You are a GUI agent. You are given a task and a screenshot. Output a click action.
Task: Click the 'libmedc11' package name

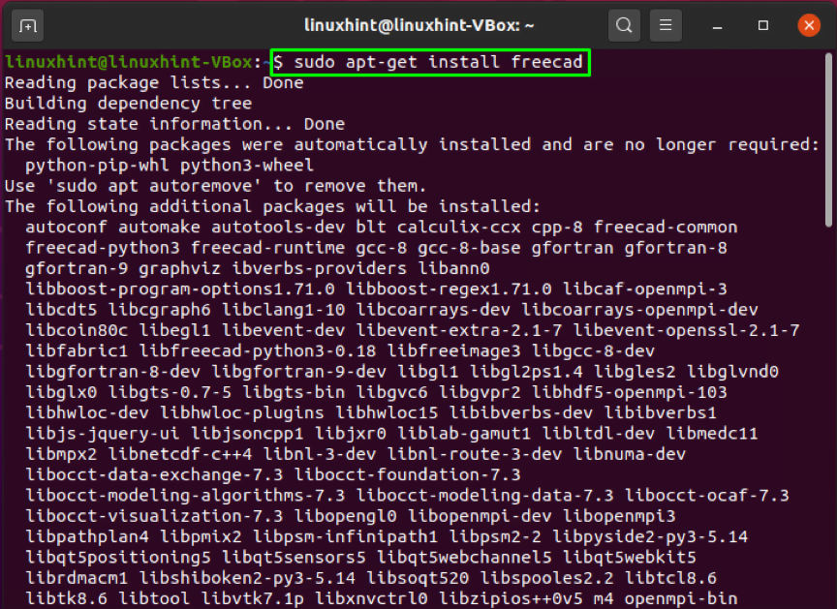(712, 434)
